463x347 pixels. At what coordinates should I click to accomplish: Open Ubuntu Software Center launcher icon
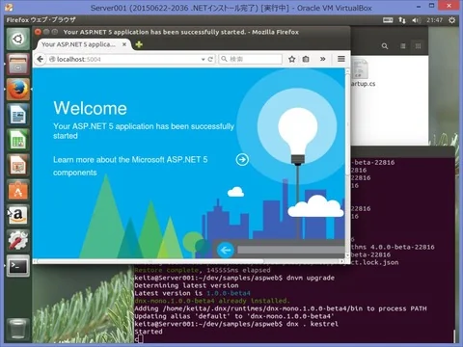pos(17,190)
